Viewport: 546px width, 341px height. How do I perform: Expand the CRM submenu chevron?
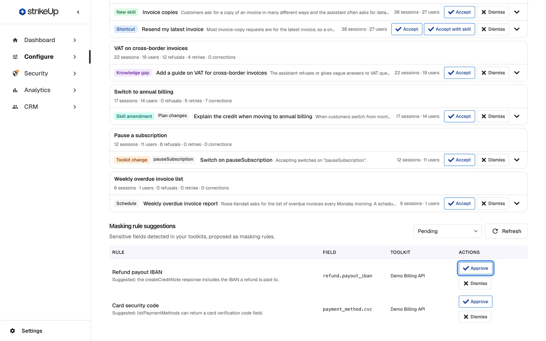pos(75,107)
